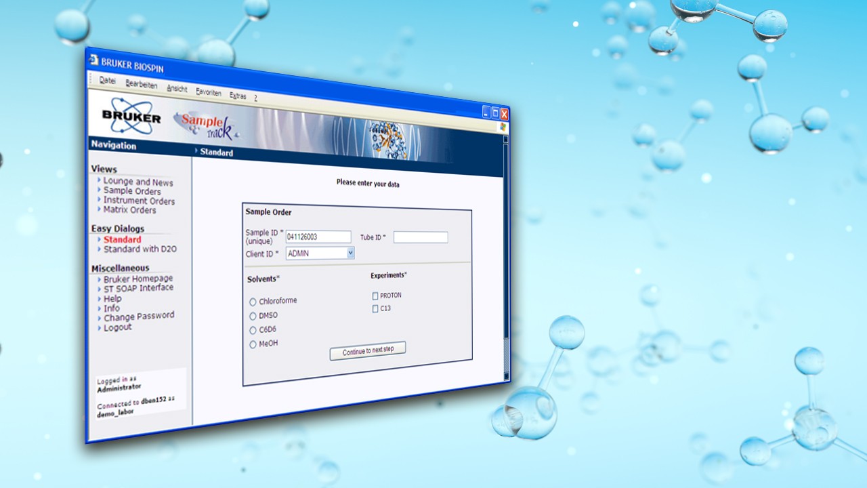Open the Favoriten menu
Viewport: 867px width, 488px height.
(x=208, y=93)
